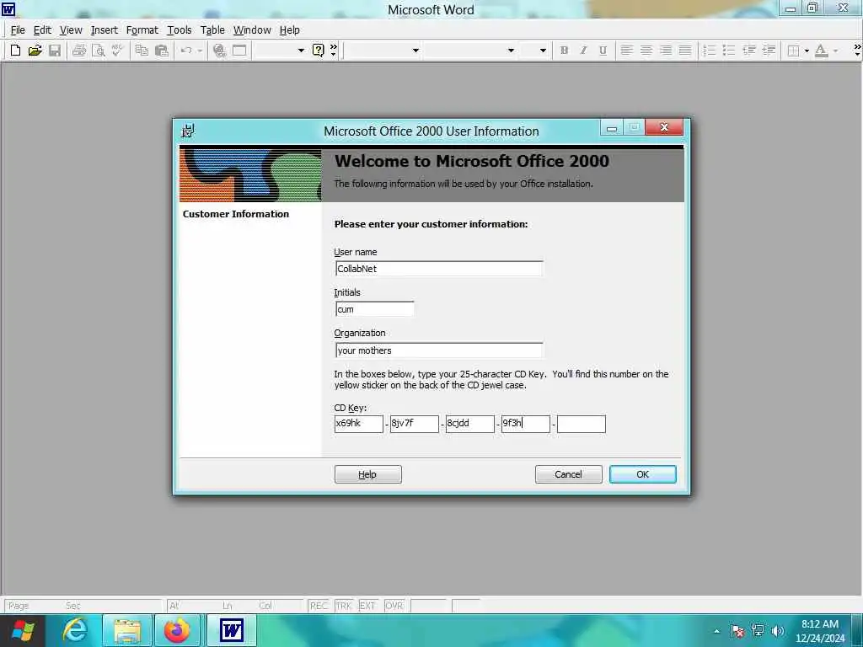The image size is (863, 647).
Task: Click the Action Center flag tray icon
Action: 737,631
